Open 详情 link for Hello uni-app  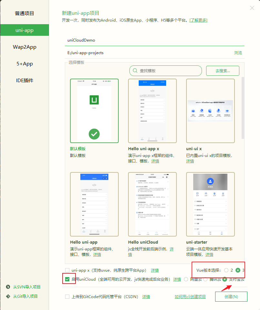point(97,255)
